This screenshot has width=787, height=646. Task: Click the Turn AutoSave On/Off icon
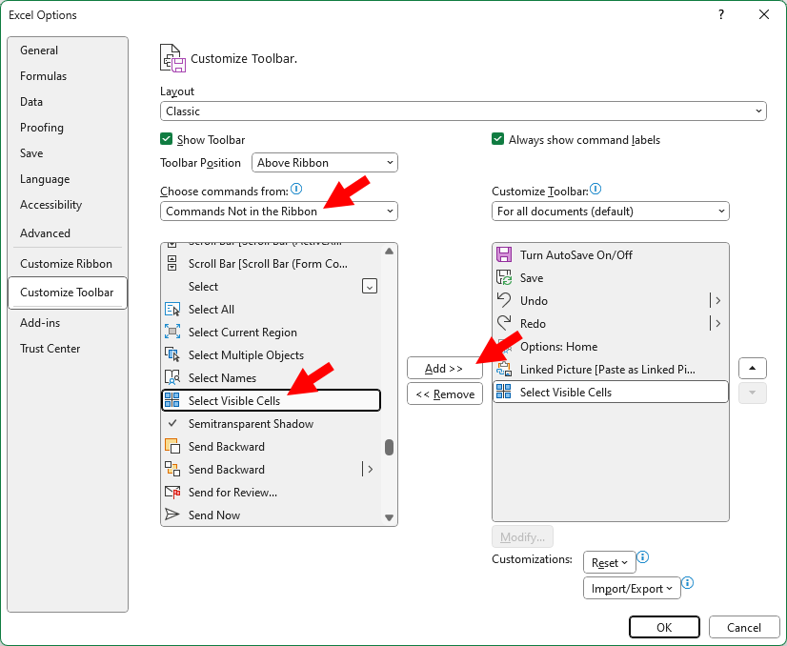tap(504, 254)
